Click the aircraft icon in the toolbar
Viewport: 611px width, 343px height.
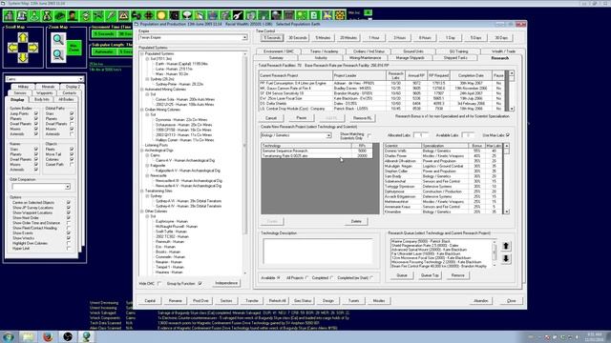point(98,15)
